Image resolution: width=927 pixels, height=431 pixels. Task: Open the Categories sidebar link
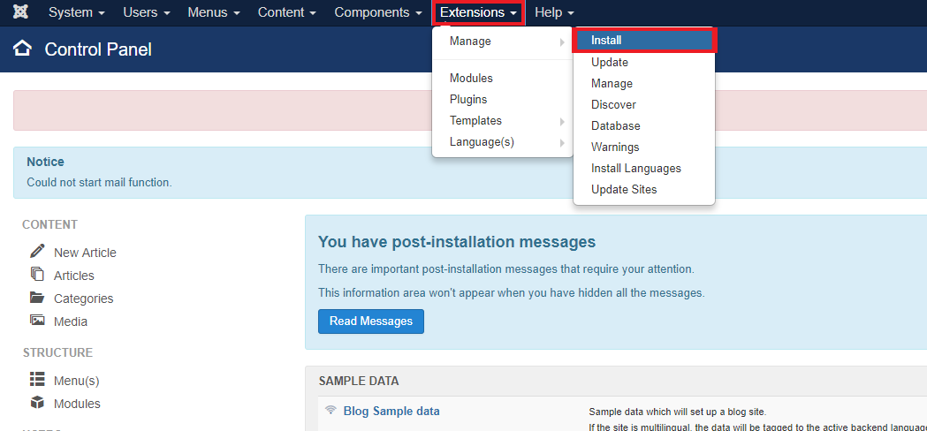pyautogui.click(x=83, y=299)
